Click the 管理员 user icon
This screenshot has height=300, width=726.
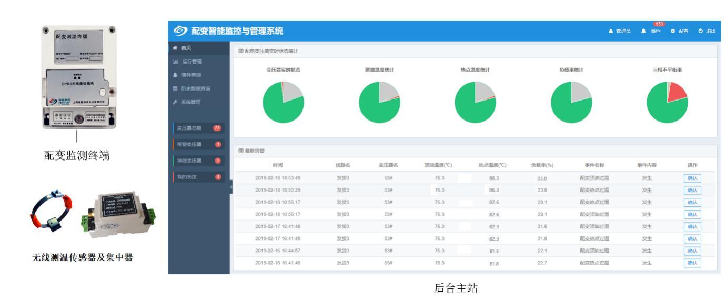pos(611,32)
